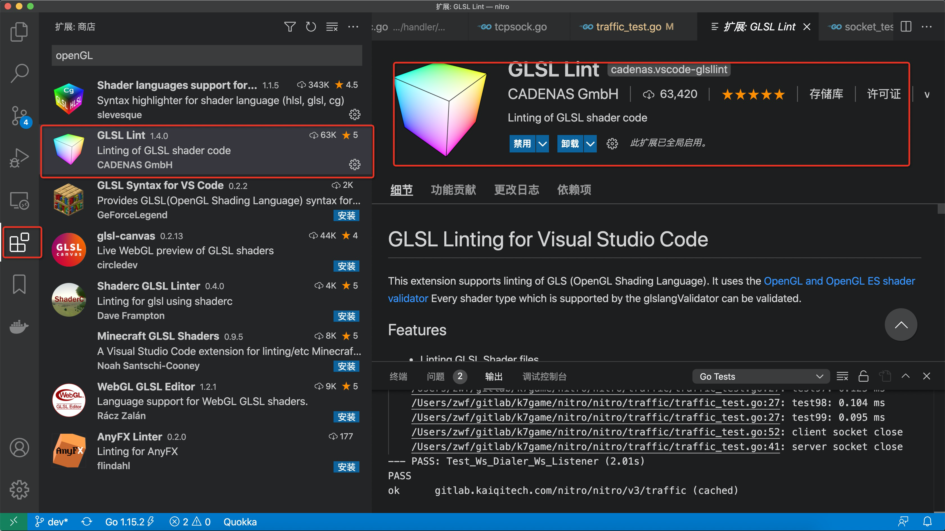Open manage gear beside the uninstall button

[612, 143]
